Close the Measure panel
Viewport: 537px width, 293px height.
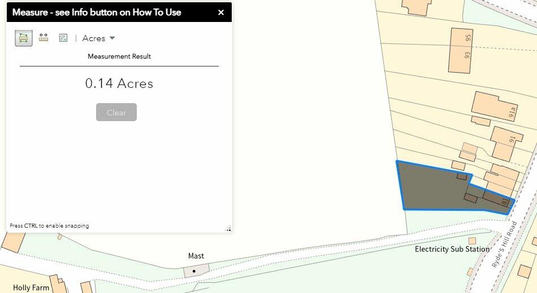pos(221,12)
